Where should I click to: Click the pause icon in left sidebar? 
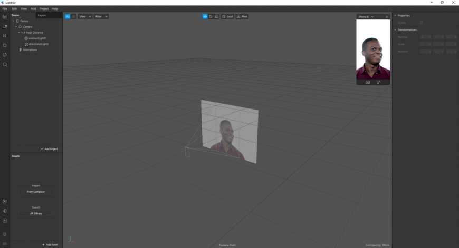pos(5,36)
